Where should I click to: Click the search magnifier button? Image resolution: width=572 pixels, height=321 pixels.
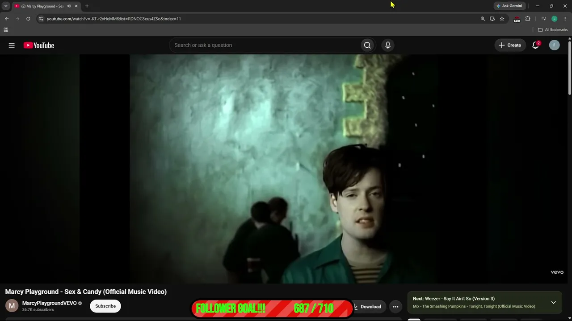coord(367,45)
